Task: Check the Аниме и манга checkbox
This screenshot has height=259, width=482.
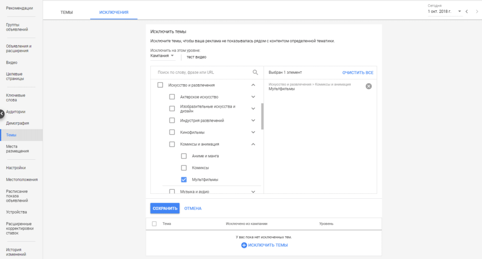Action: (x=184, y=156)
